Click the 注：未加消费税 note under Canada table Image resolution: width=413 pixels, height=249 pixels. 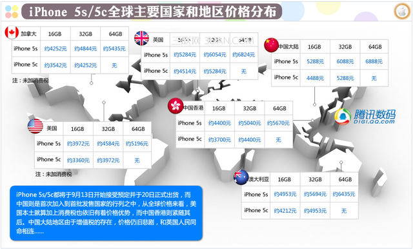click(x=30, y=81)
